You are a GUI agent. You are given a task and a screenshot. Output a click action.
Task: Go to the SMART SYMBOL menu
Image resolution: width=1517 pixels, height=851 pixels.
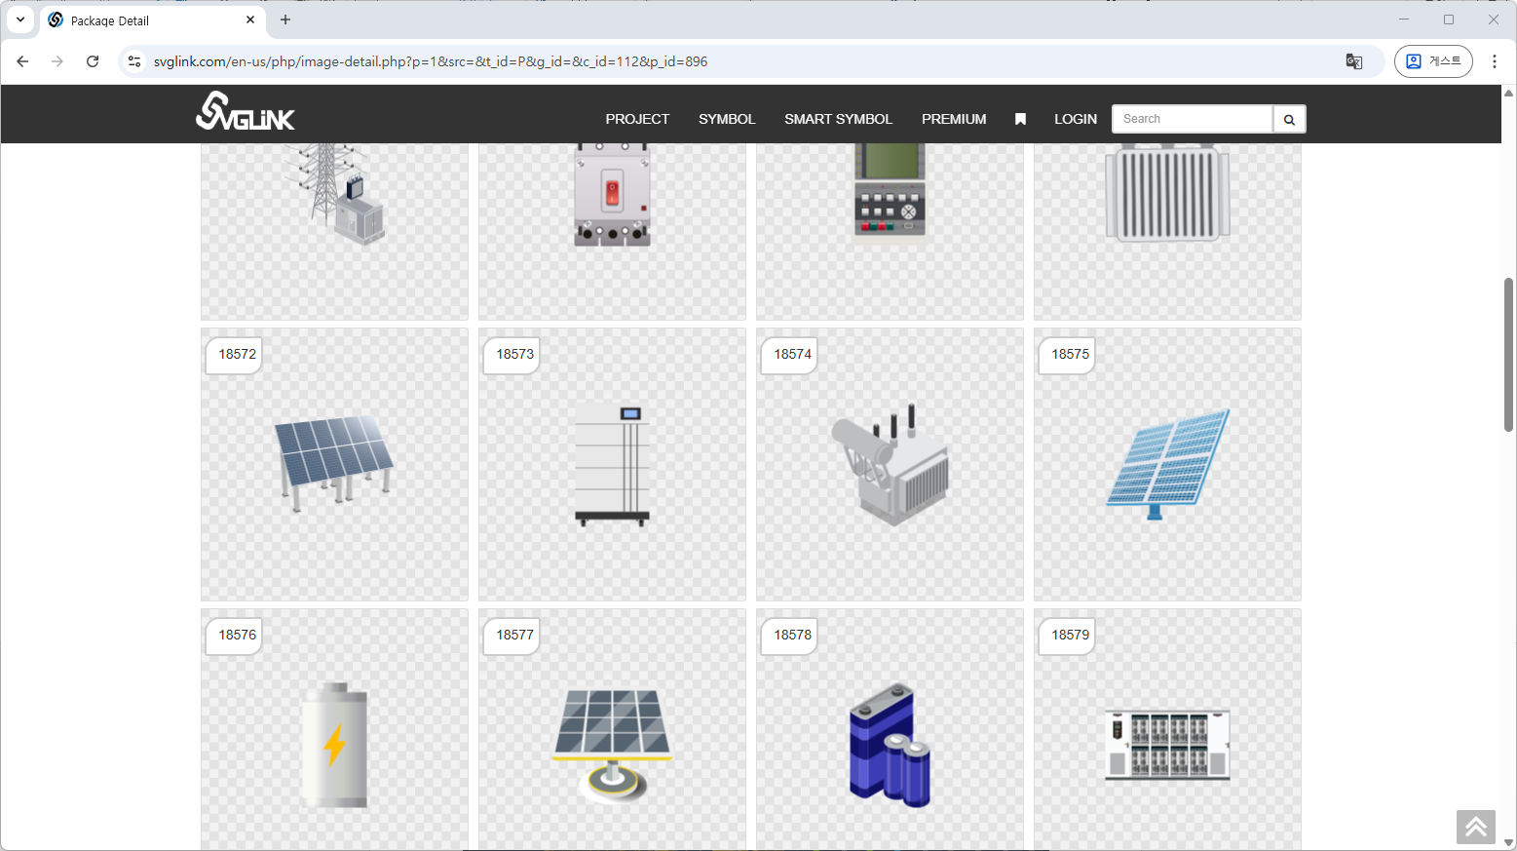pyautogui.click(x=838, y=119)
